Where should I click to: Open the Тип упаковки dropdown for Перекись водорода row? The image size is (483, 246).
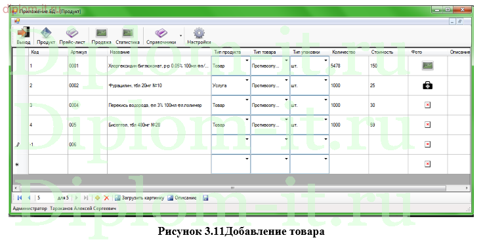pyautogui.click(x=325, y=100)
